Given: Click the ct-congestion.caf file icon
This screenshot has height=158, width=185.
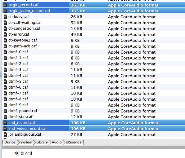Looking at the screenshot, I should pos(5,29).
